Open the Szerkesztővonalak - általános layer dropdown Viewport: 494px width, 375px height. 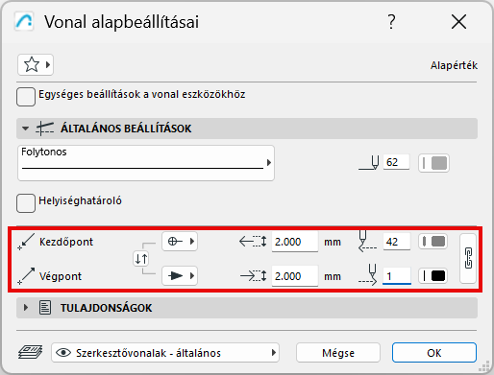(x=165, y=353)
